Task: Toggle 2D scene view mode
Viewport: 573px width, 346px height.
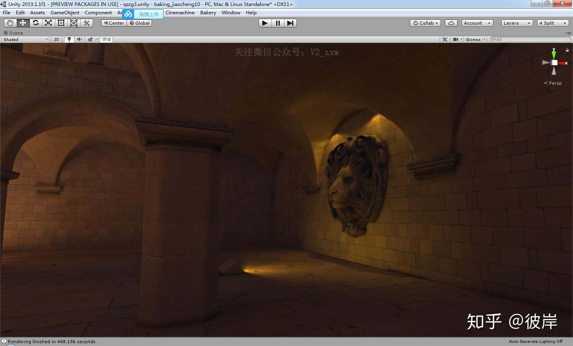Action: (x=57, y=39)
